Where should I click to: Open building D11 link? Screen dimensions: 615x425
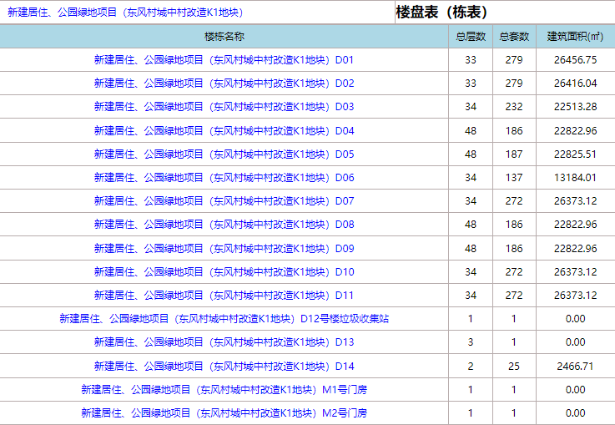point(224,296)
